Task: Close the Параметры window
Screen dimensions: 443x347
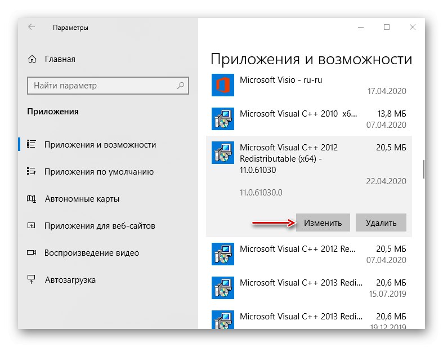Action: click(412, 27)
